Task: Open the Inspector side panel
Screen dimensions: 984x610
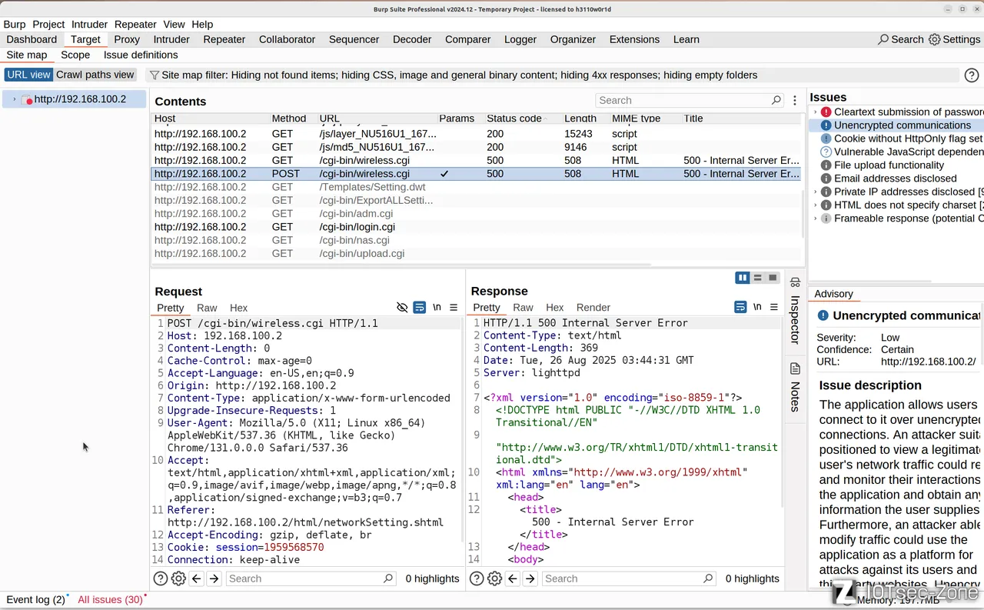Action: [795, 310]
